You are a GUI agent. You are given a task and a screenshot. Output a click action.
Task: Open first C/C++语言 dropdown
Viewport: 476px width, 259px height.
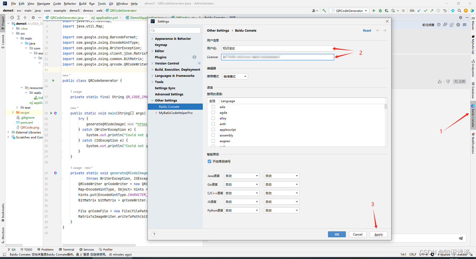click(x=242, y=193)
